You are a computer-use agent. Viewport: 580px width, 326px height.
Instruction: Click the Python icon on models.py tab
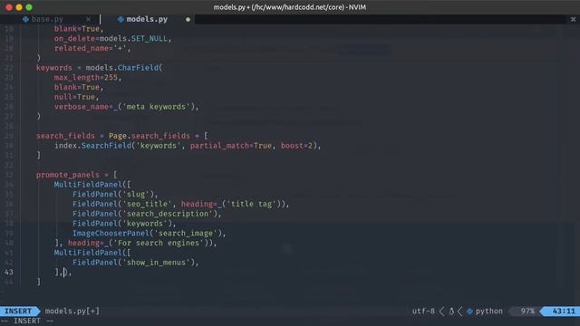121,19
